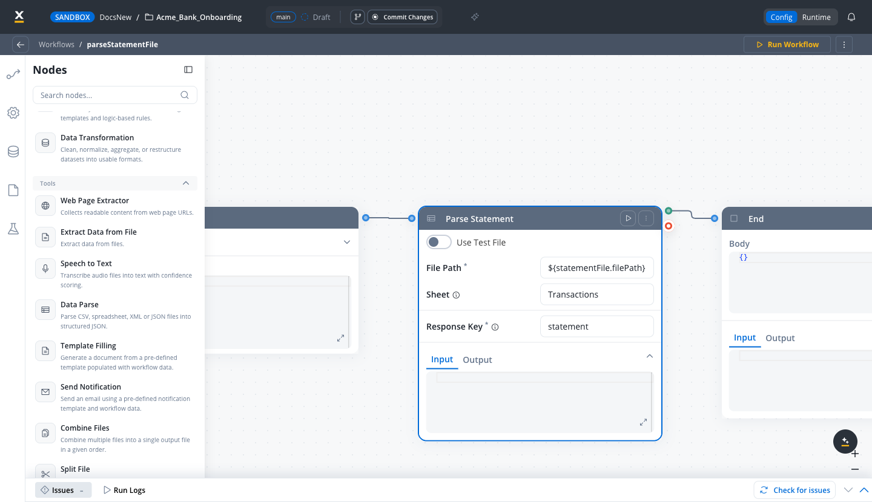Collapse the Parse Statement Input/Output section
Image resolution: width=872 pixels, height=502 pixels.
650,356
